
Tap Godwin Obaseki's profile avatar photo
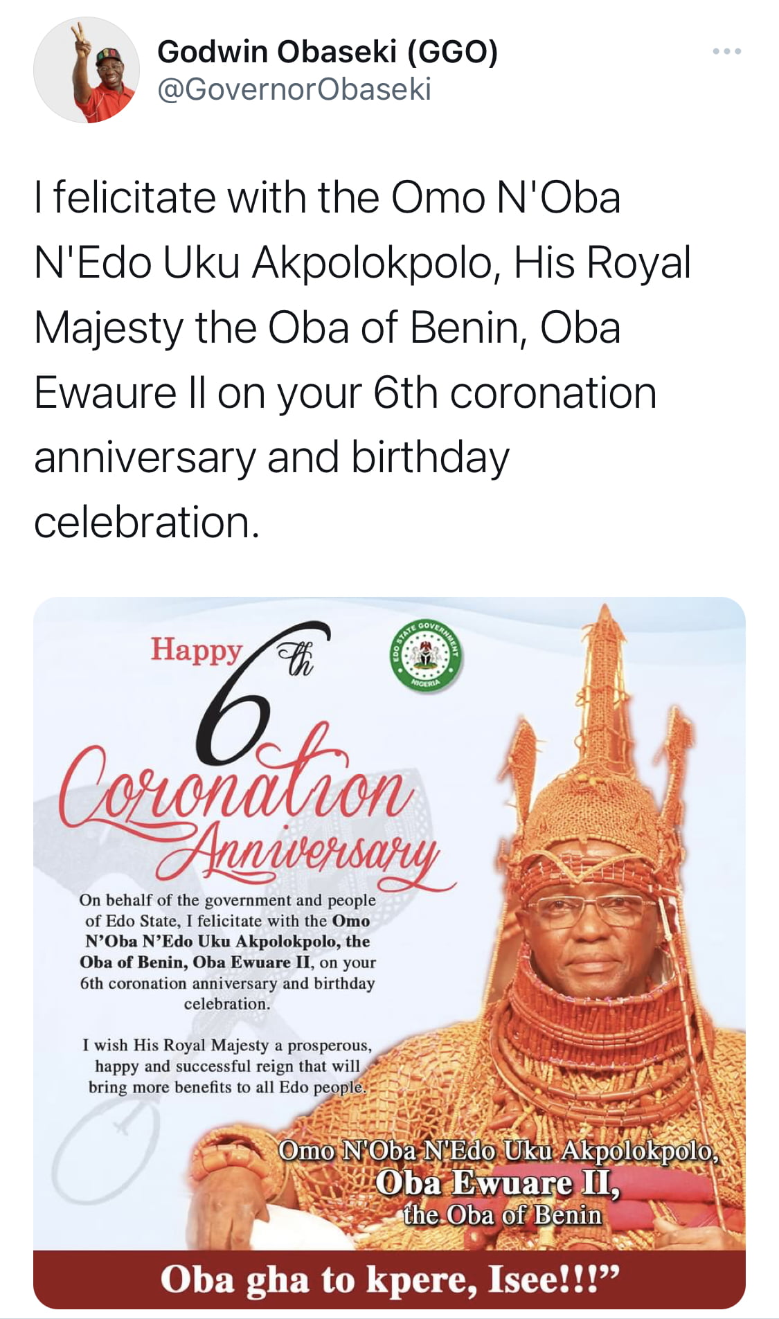87,71
